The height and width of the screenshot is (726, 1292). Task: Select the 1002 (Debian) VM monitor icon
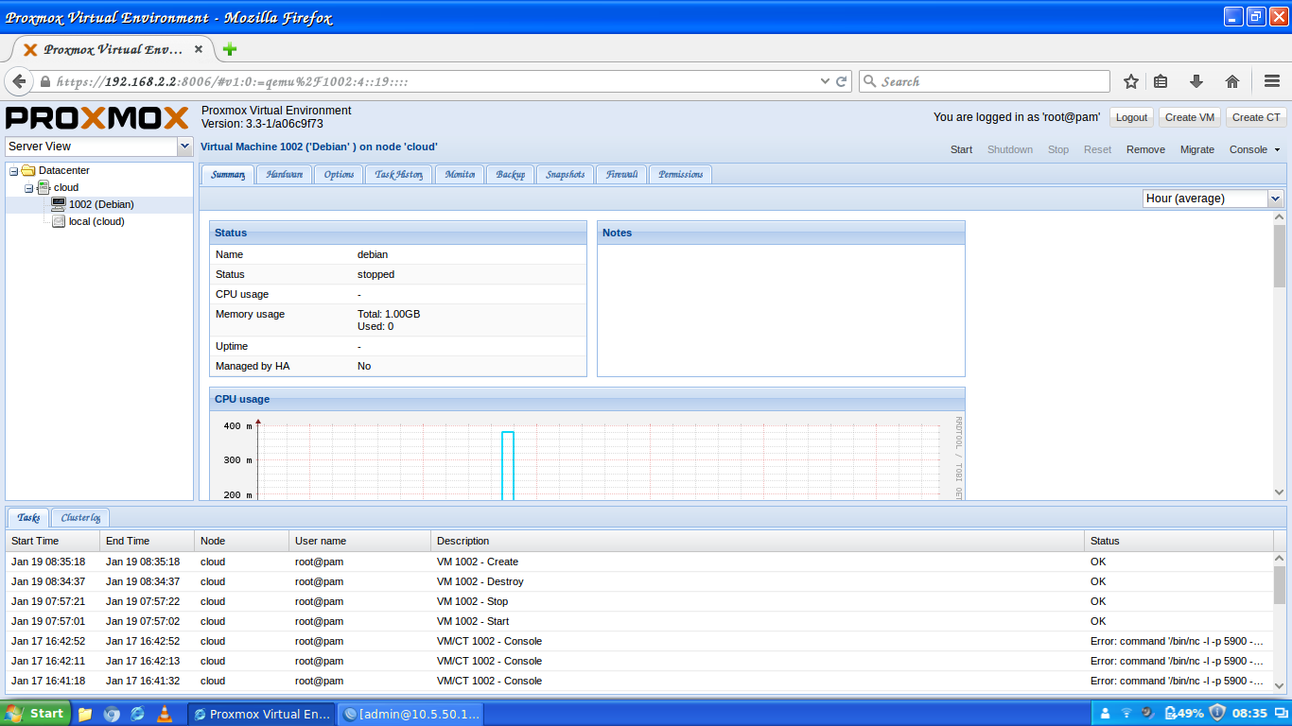pyautogui.click(x=59, y=204)
